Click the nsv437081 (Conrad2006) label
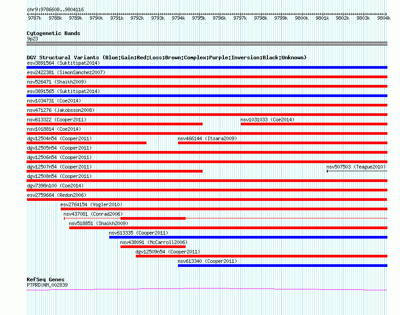Image resolution: width=400 pixels, height=315 pixels. tap(93, 214)
